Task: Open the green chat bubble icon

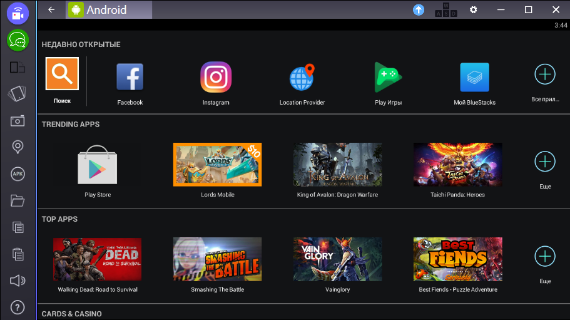Action: (x=18, y=40)
